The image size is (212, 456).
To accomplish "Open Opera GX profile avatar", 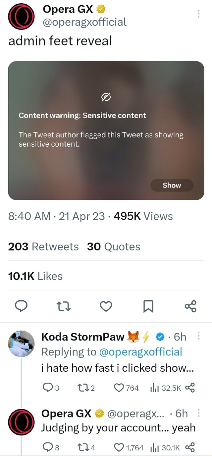I will click(21, 15).
